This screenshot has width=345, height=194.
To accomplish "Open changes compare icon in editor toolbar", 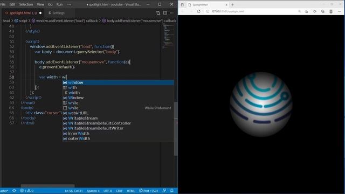I will (x=158, y=13).
